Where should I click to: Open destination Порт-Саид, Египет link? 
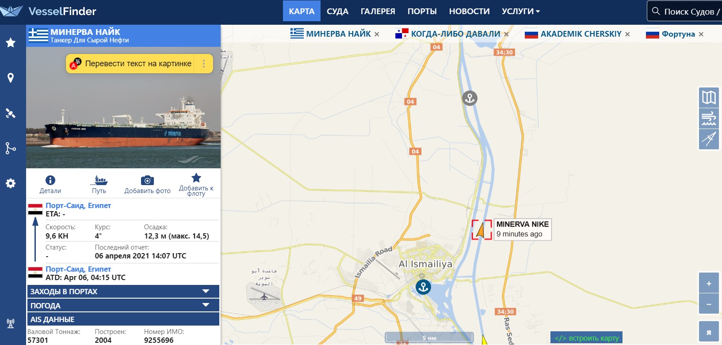click(78, 205)
